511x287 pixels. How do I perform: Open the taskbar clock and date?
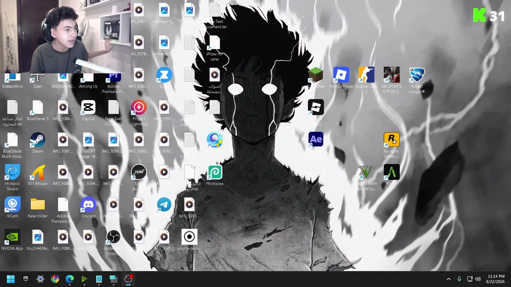496,279
